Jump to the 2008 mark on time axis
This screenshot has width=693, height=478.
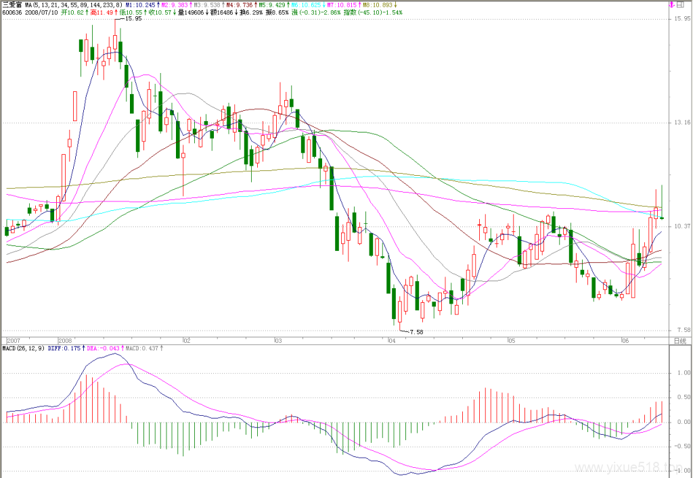tap(65, 341)
